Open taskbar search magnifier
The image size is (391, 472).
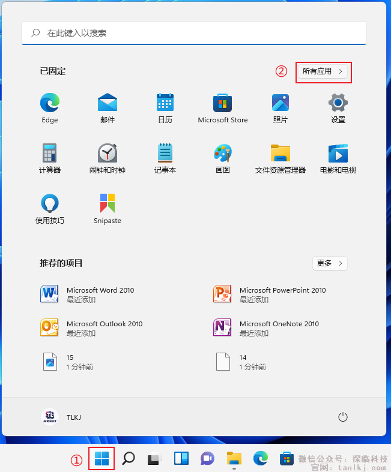pos(129,458)
